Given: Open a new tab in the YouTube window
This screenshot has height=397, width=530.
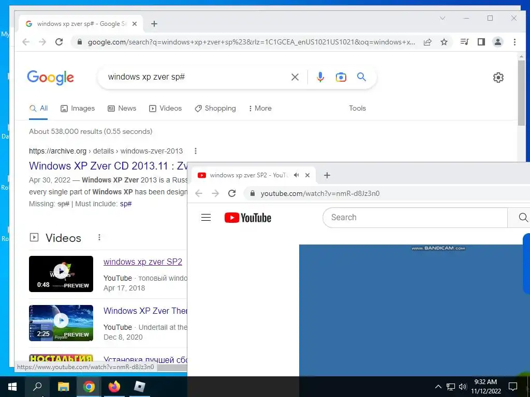Looking at the screenshot, I should click(327, 175).
